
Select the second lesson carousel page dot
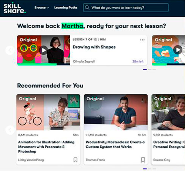pos(149,70)
